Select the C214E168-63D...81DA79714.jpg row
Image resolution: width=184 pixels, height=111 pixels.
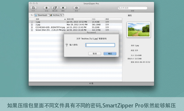click(75, 27)
